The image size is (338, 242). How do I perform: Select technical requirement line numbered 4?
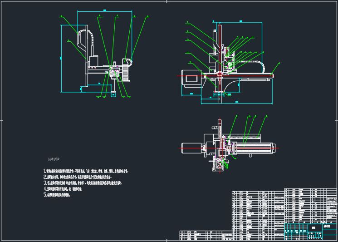pos(63,189)
